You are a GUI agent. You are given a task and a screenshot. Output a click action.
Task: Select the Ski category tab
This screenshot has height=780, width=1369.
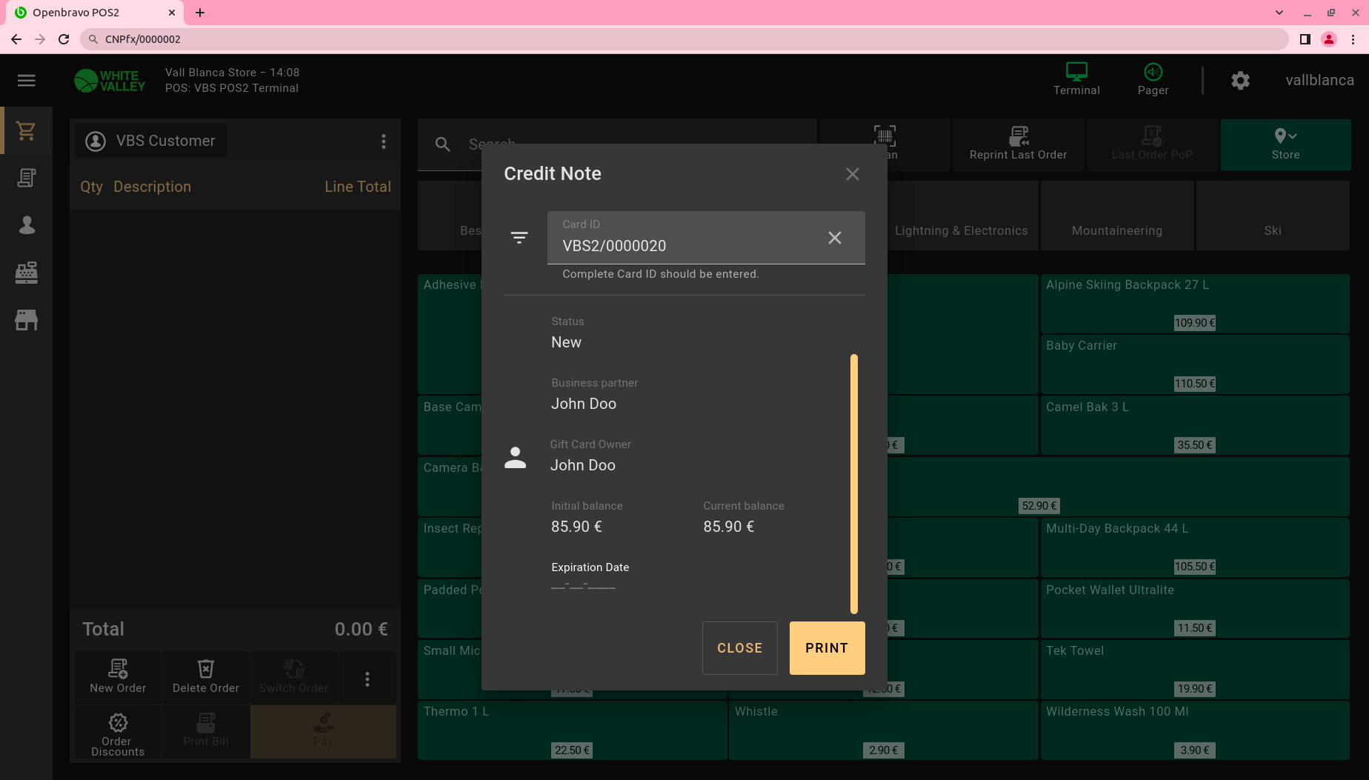(1272, 230)
